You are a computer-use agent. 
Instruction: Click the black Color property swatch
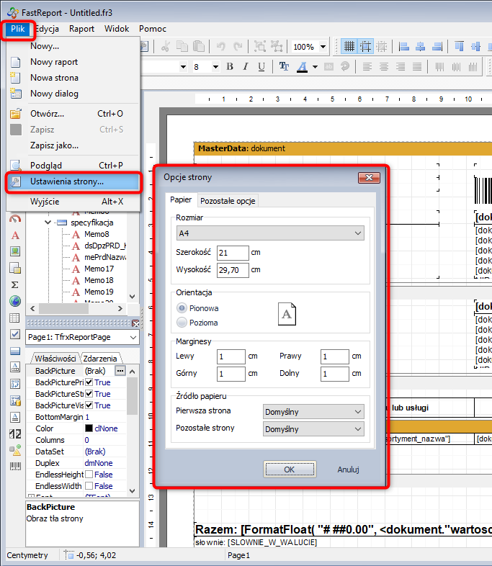[x=89, y=428]
